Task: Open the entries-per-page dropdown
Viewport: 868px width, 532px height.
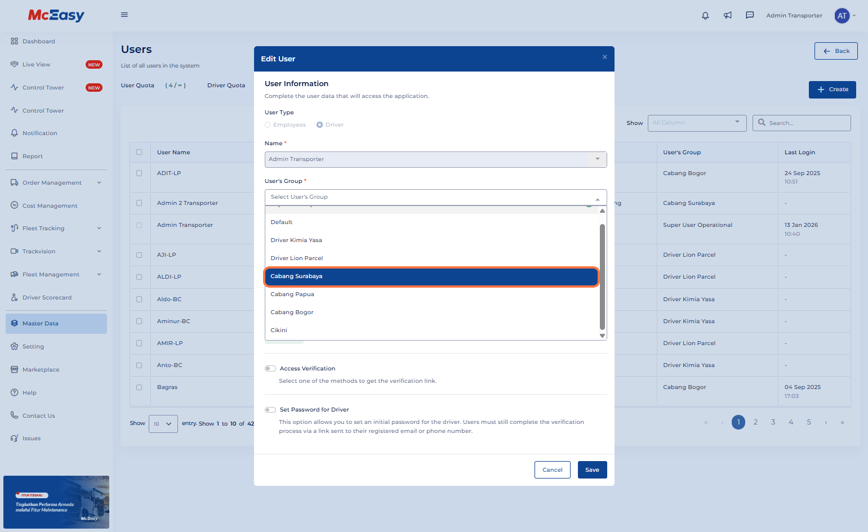Action: pos(163,423)
